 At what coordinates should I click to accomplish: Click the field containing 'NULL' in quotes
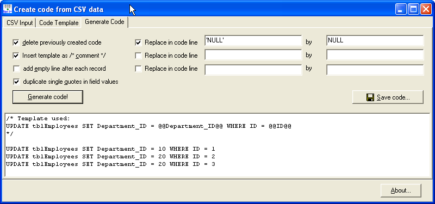253,40
